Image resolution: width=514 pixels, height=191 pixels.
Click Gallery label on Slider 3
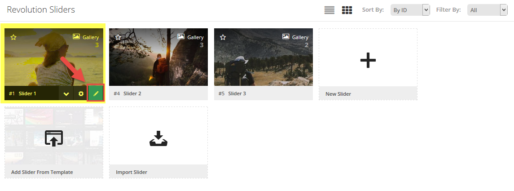click(300, 37)
